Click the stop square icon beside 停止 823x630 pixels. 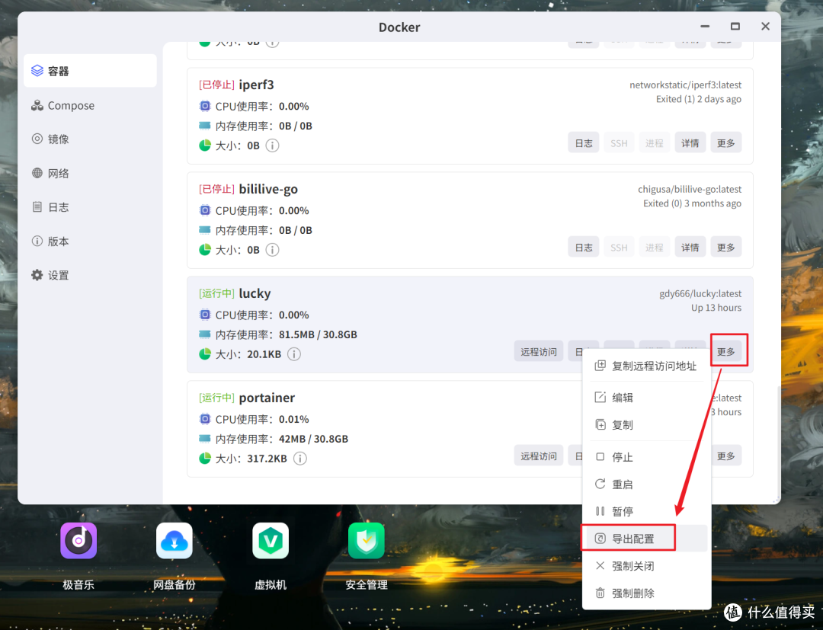[x=600, y=457]
